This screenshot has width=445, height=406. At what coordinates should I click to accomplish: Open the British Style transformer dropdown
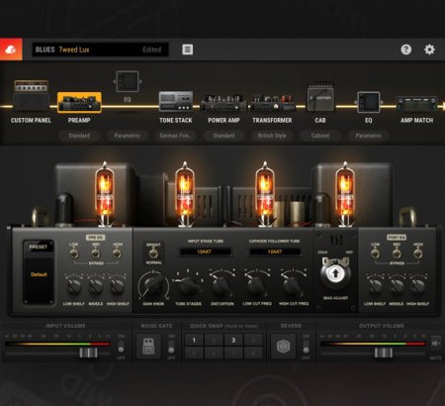click(272, 136)
